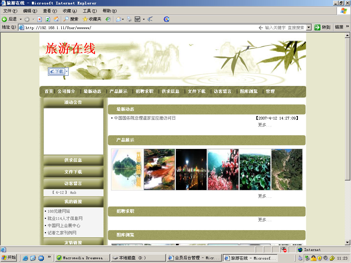Open the 查看(V) menu
351x263 pixels.
pos(50,11)
